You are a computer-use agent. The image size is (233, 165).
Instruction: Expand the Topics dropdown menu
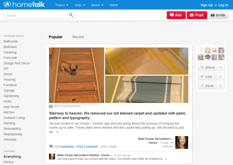pos(62,5)
